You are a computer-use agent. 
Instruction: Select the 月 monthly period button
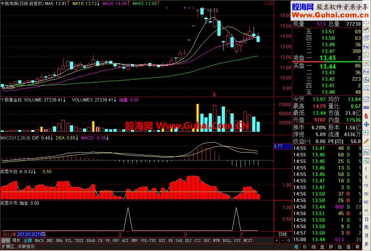point(366,235)
